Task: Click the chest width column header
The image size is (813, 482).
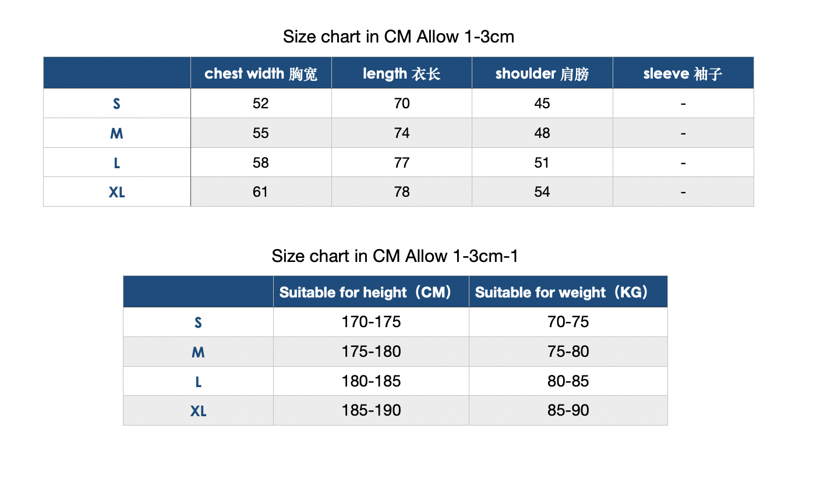Action: click(x=261, y=73)
